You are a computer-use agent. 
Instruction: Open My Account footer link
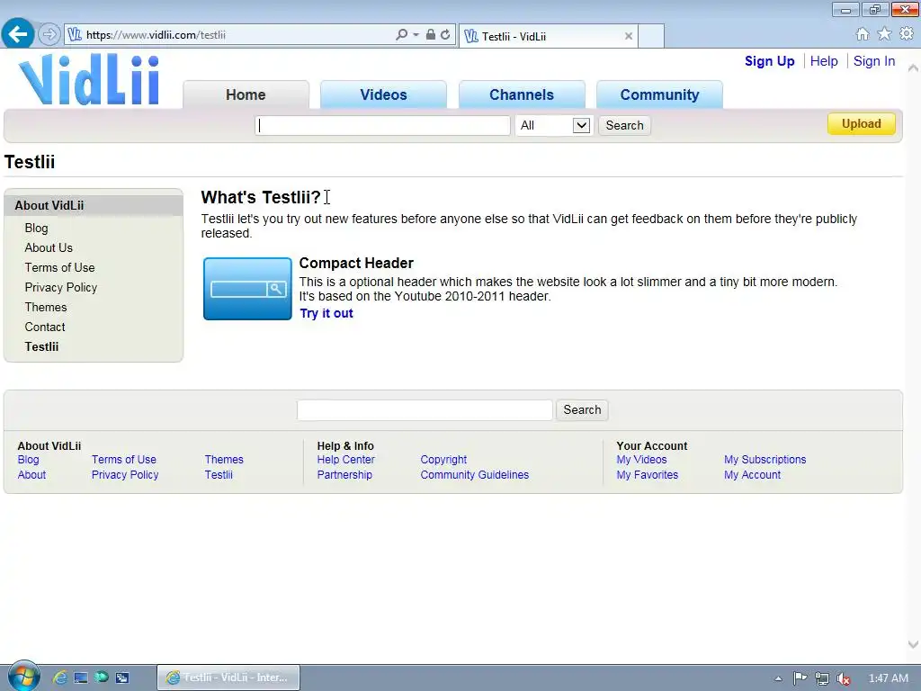point(753,475)
